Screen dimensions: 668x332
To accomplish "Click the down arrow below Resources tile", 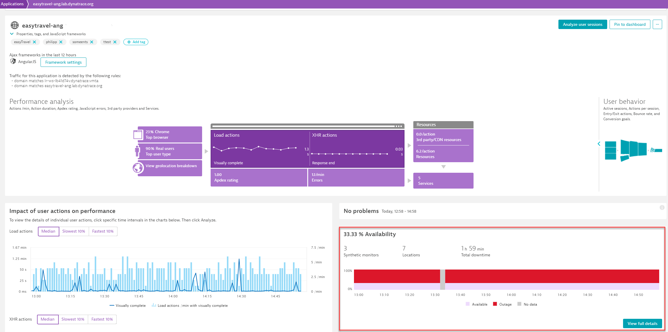I will click(x=444, y=167).
